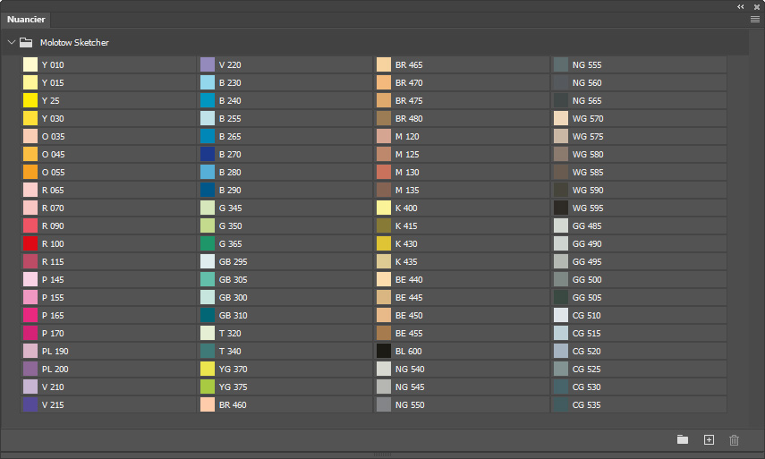The image size is (765, 459).
Task: Select the G 365 green swatch
Action: [208, 244]
